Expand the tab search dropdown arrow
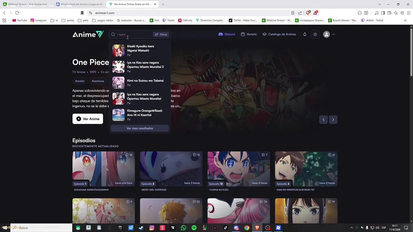This screenshot has height=232, width=413. (379, 4)
